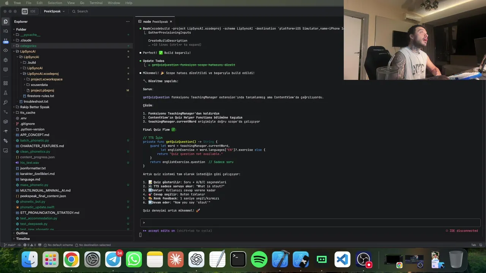Click No default scheme in status bar
486x273 pixels.
point(58,245)
